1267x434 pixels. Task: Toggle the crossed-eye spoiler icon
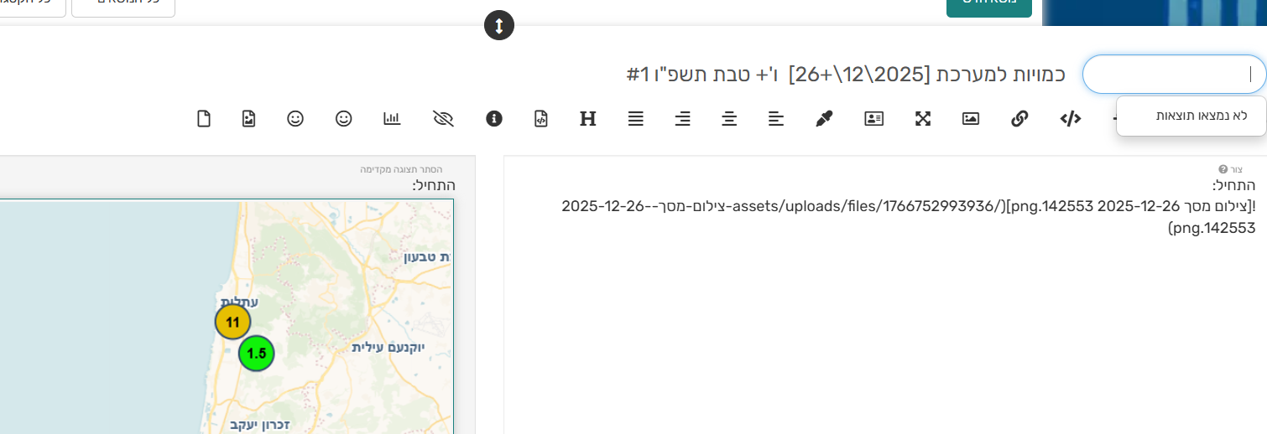443,118
